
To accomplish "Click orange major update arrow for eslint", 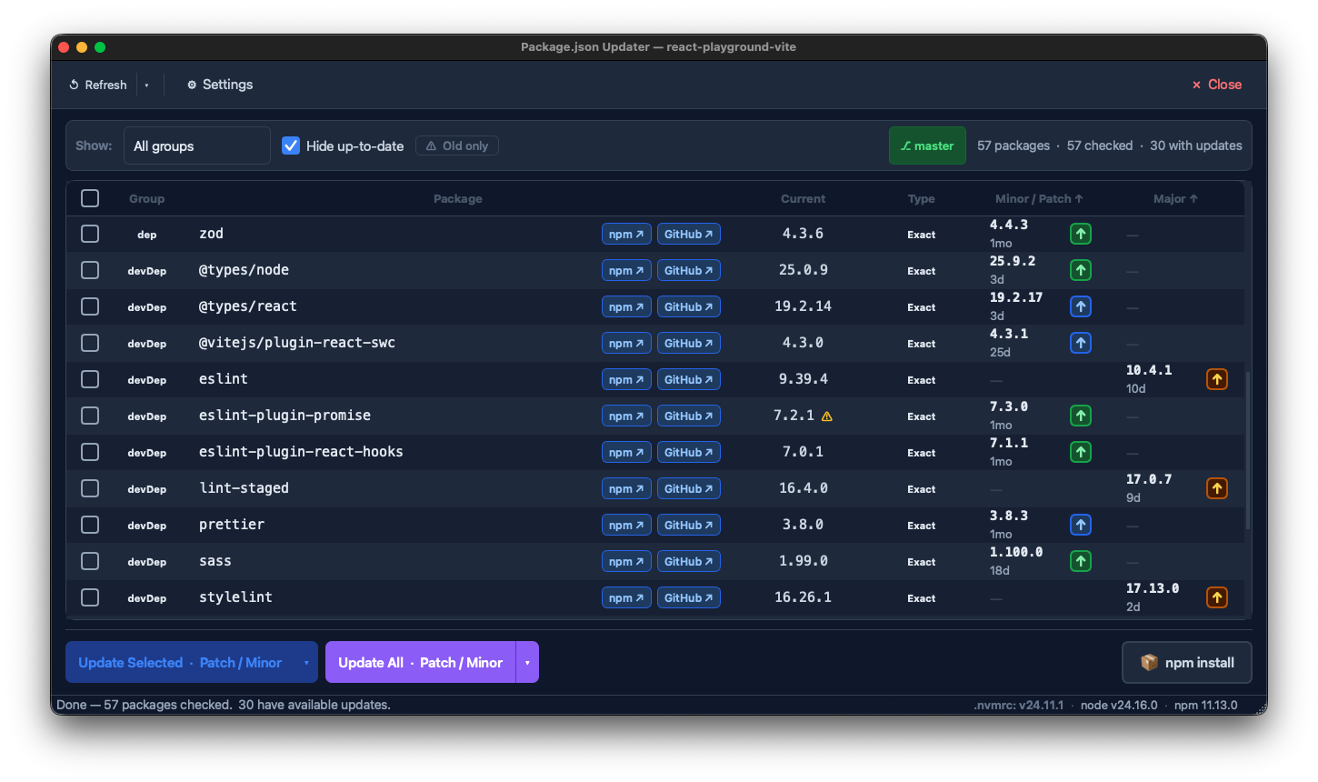I will 1216,379.
